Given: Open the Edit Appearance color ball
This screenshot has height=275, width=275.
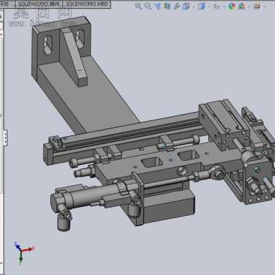Looking at the screenshot, I should click(x=232, y=6).
